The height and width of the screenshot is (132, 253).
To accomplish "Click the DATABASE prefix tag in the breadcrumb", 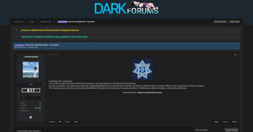I will click(63, 22).
